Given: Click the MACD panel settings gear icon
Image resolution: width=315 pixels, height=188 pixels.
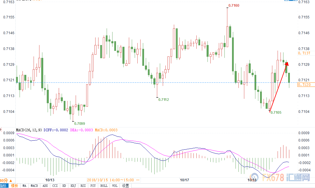Looking at the screenshot, I should coord(1,130).
